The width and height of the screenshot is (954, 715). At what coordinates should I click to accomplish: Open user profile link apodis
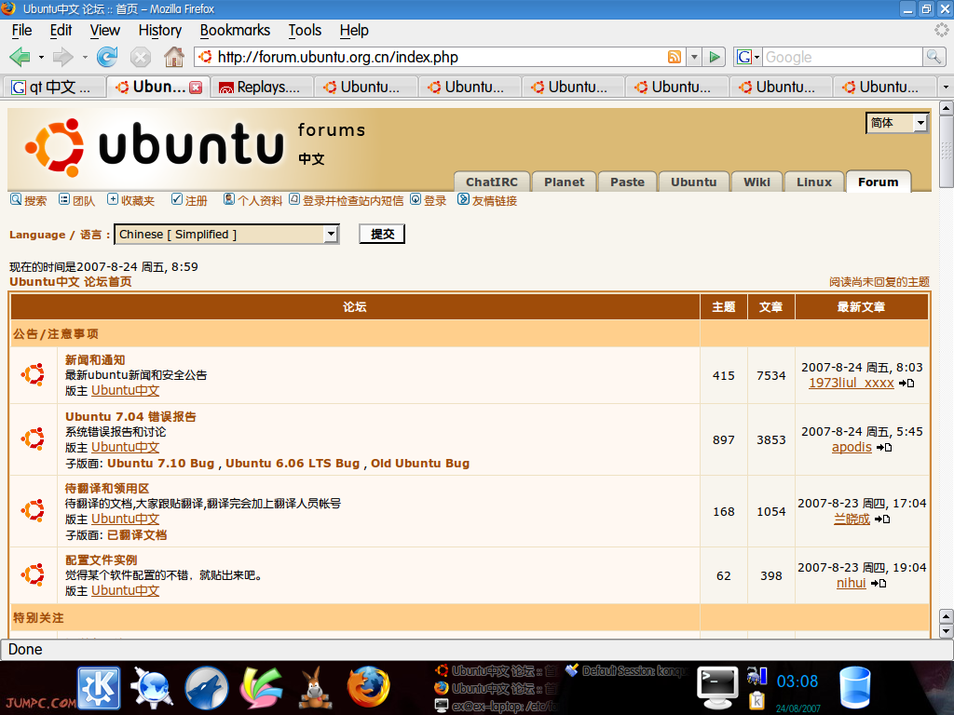[852, 448]
